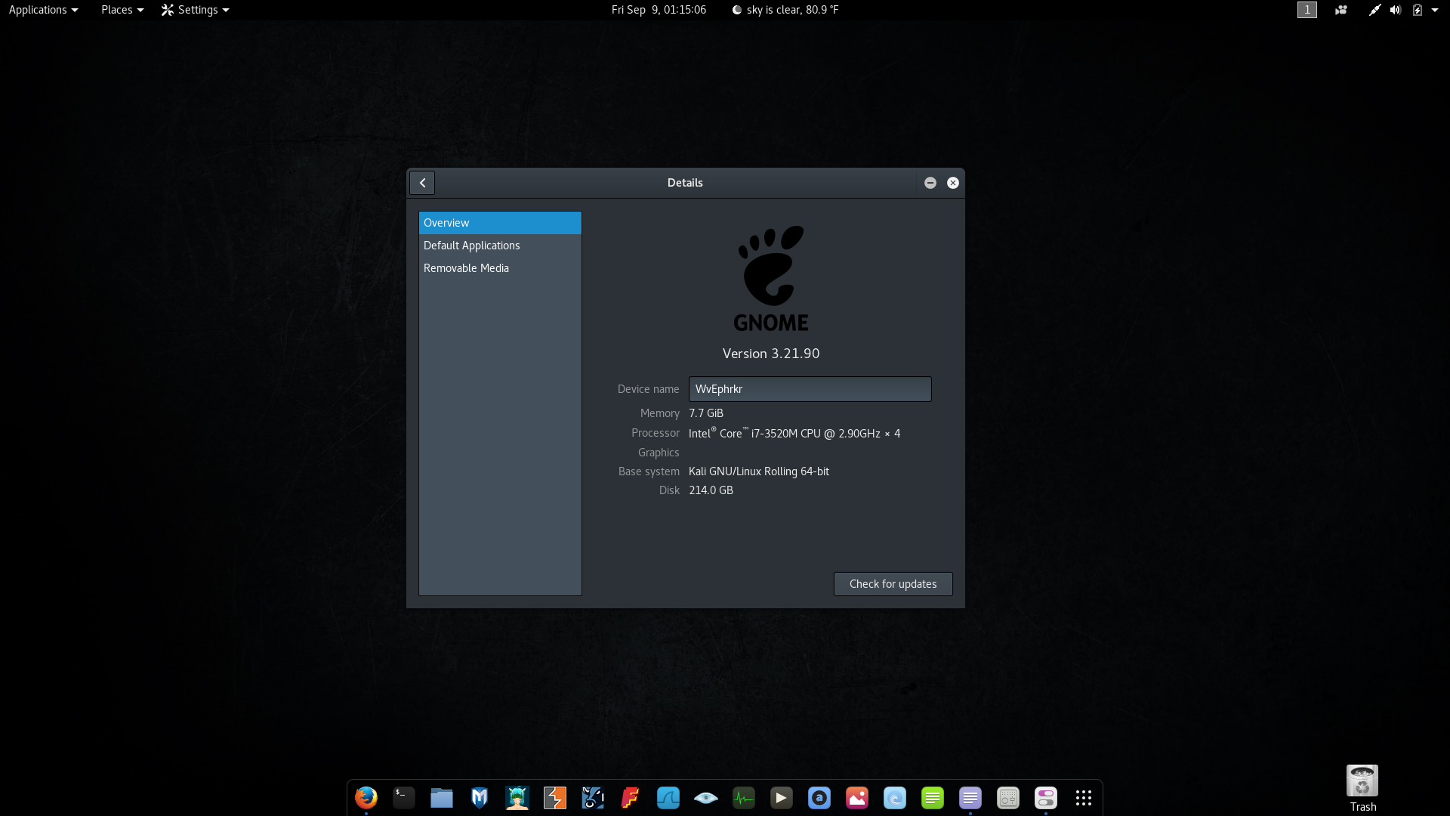Go back using the header arrow button

pyautogui.click(x=422, y=183)
